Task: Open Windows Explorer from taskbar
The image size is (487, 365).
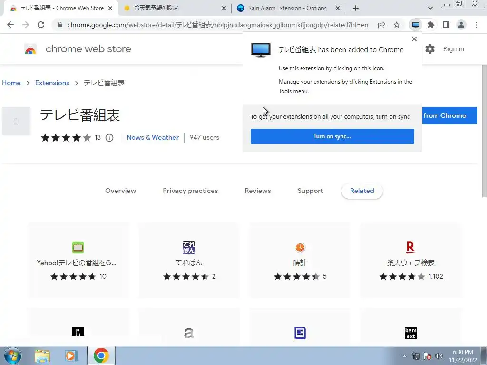Action: (x=42, y=356)
